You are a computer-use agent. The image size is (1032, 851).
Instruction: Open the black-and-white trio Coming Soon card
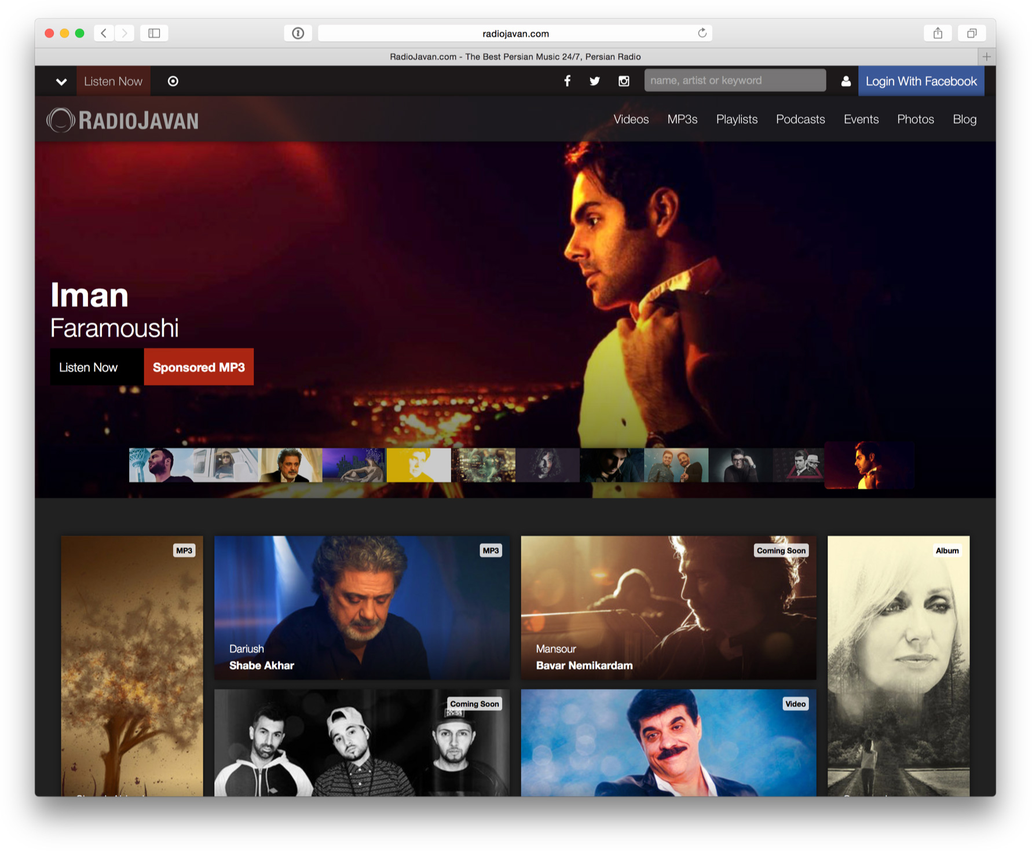[x=362, y=742]
